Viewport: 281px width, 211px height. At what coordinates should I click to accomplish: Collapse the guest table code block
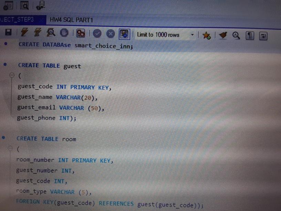pos(11,76)
